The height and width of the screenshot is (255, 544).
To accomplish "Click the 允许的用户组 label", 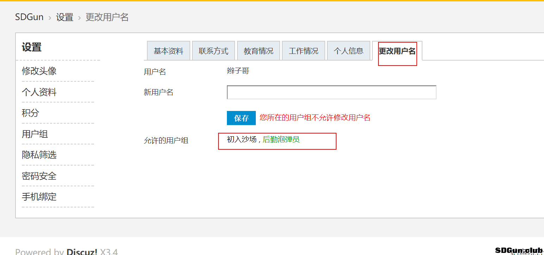I will (166, 141).
